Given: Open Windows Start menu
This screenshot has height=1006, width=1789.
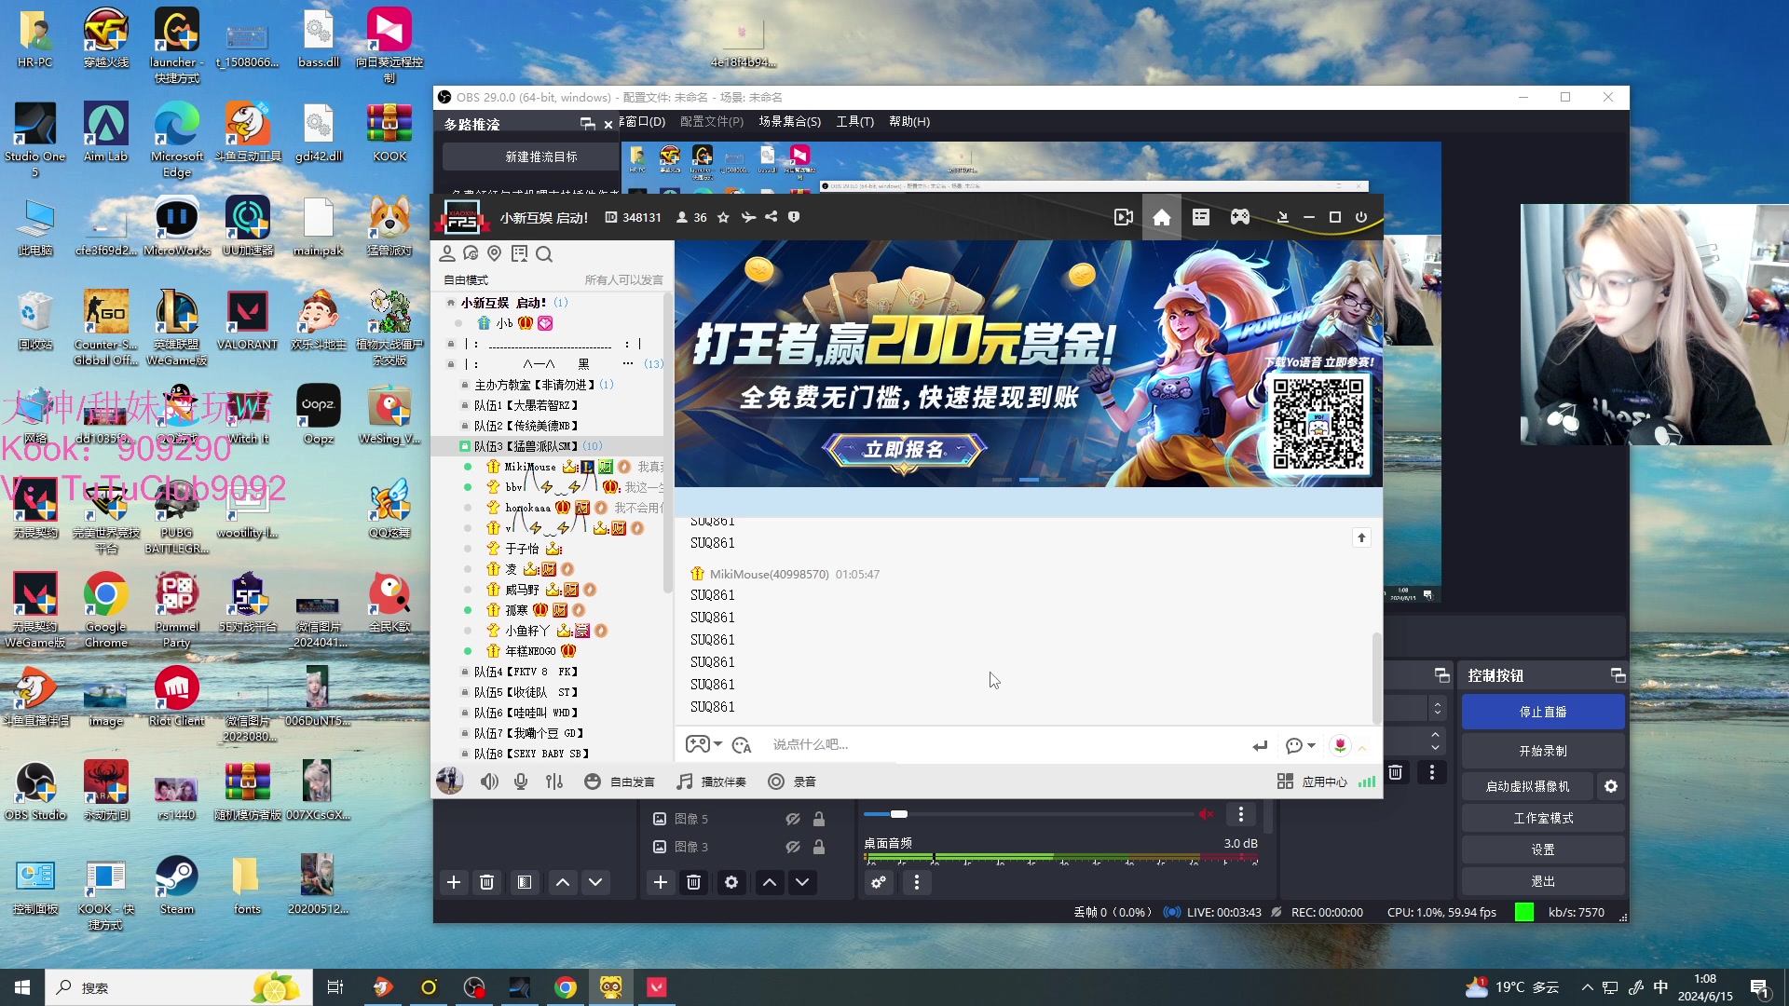Looking at the screenshot, I should 22,987.
